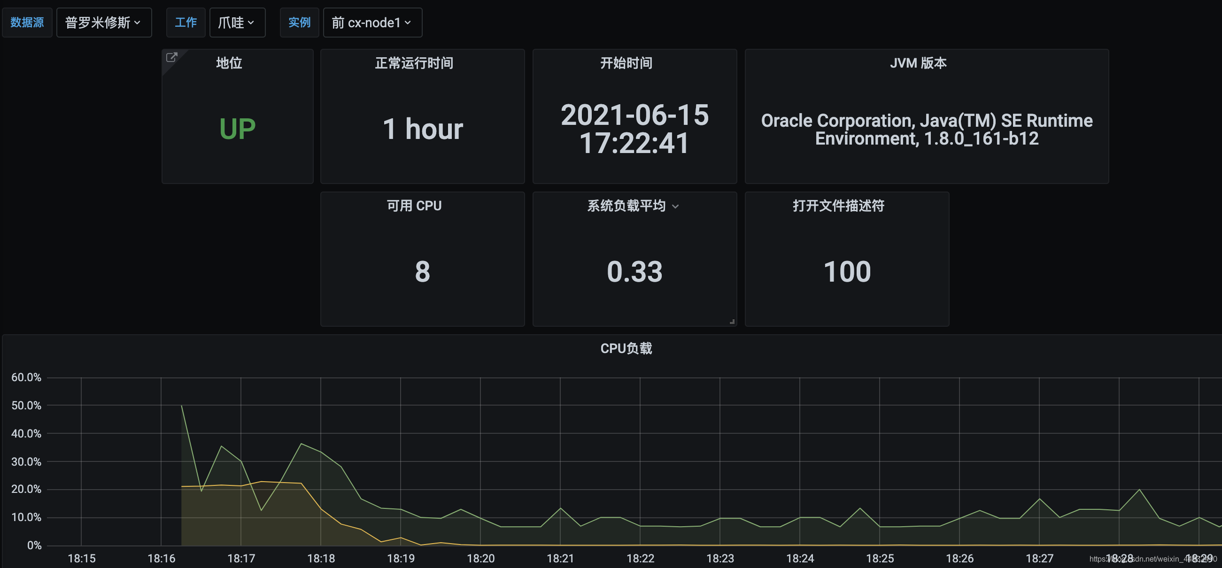
Task: Open the 爪哇 job dropdown
Action: coord(237,22)
